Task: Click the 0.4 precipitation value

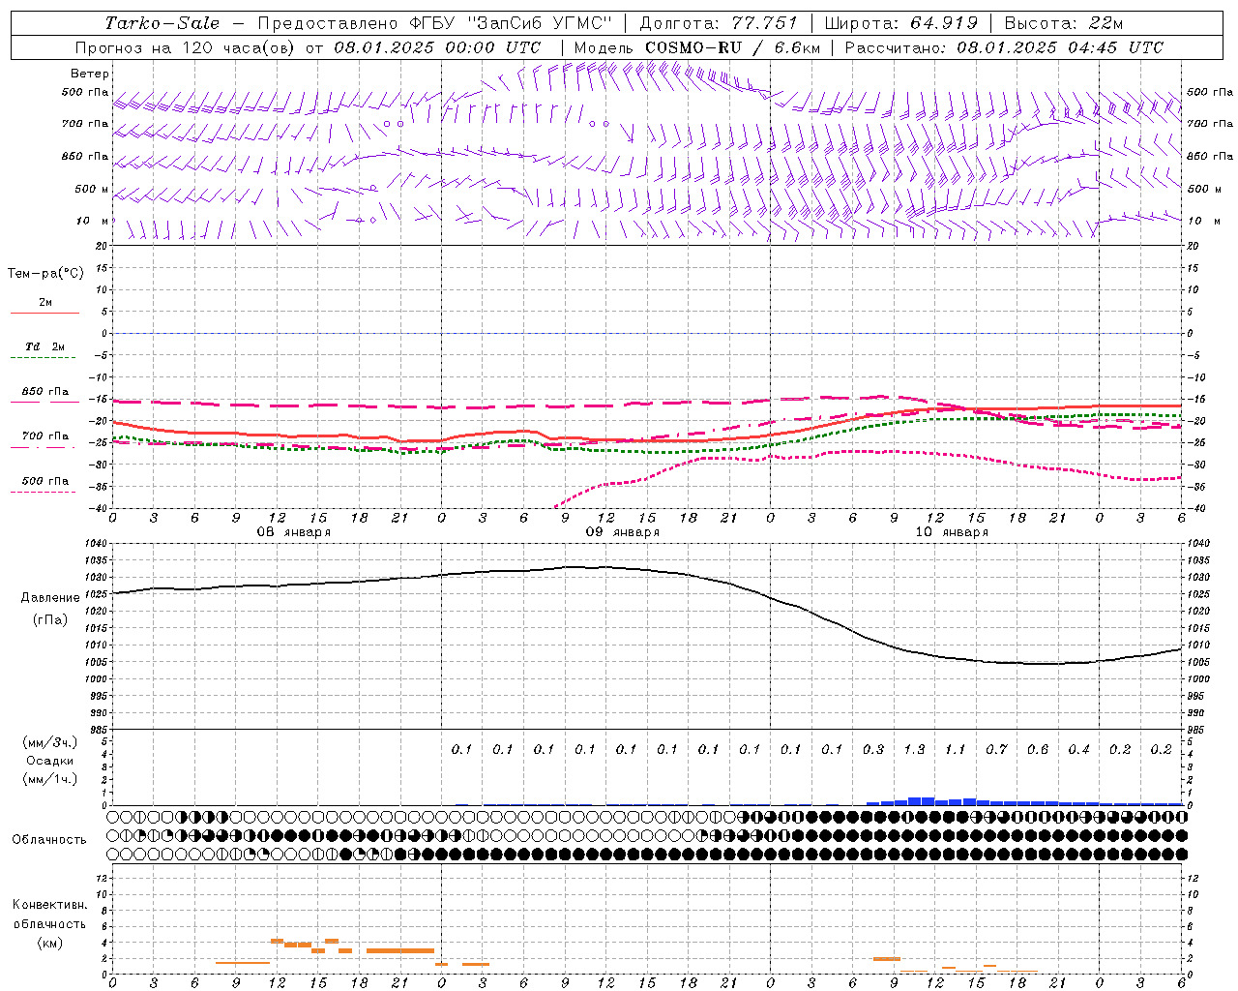Action: tap(1078, 749)
